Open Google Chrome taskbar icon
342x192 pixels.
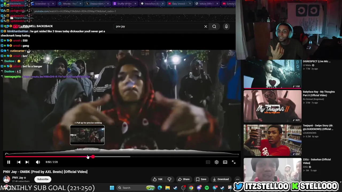coord(191,188)
